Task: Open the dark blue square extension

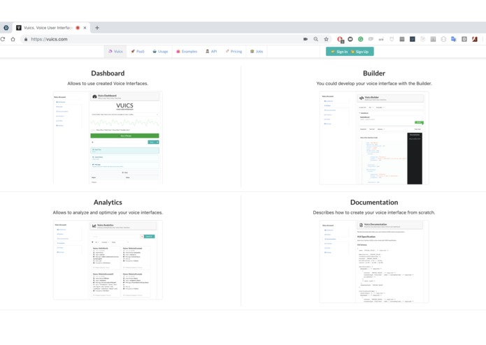Action: coord(413,39)
